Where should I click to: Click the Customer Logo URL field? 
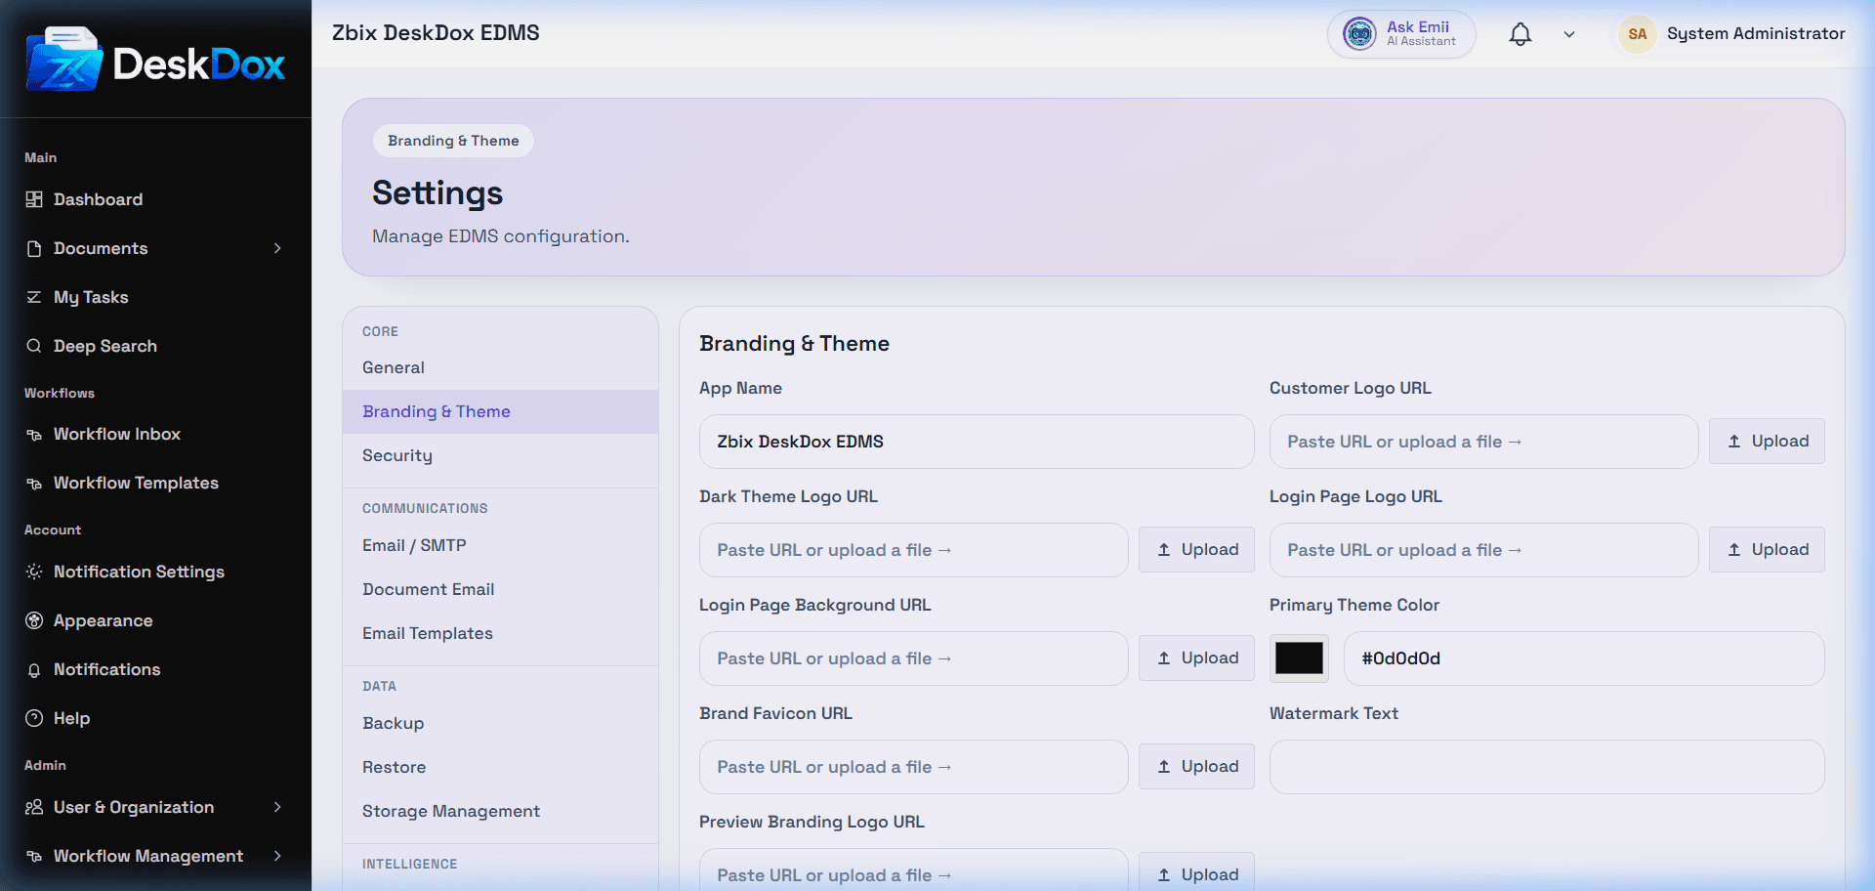pos(1484,442)
